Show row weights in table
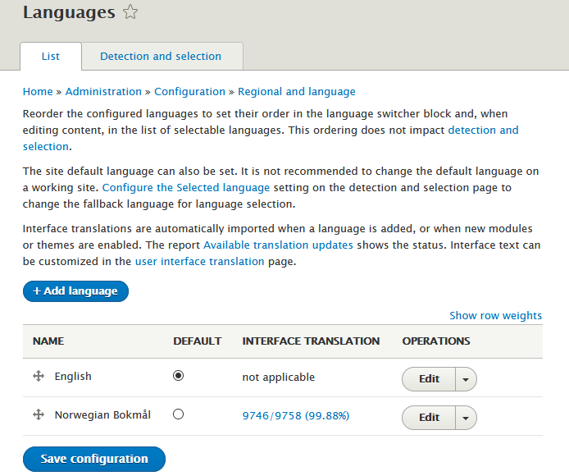The width and height of the screenshot is (569, 476). (x=496, y=315)
